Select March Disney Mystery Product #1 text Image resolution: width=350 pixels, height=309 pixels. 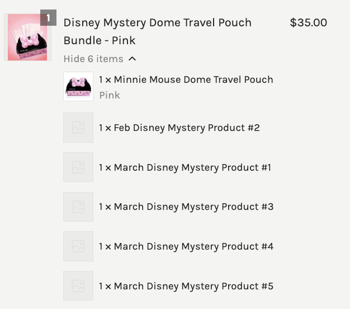click(185, 167)
